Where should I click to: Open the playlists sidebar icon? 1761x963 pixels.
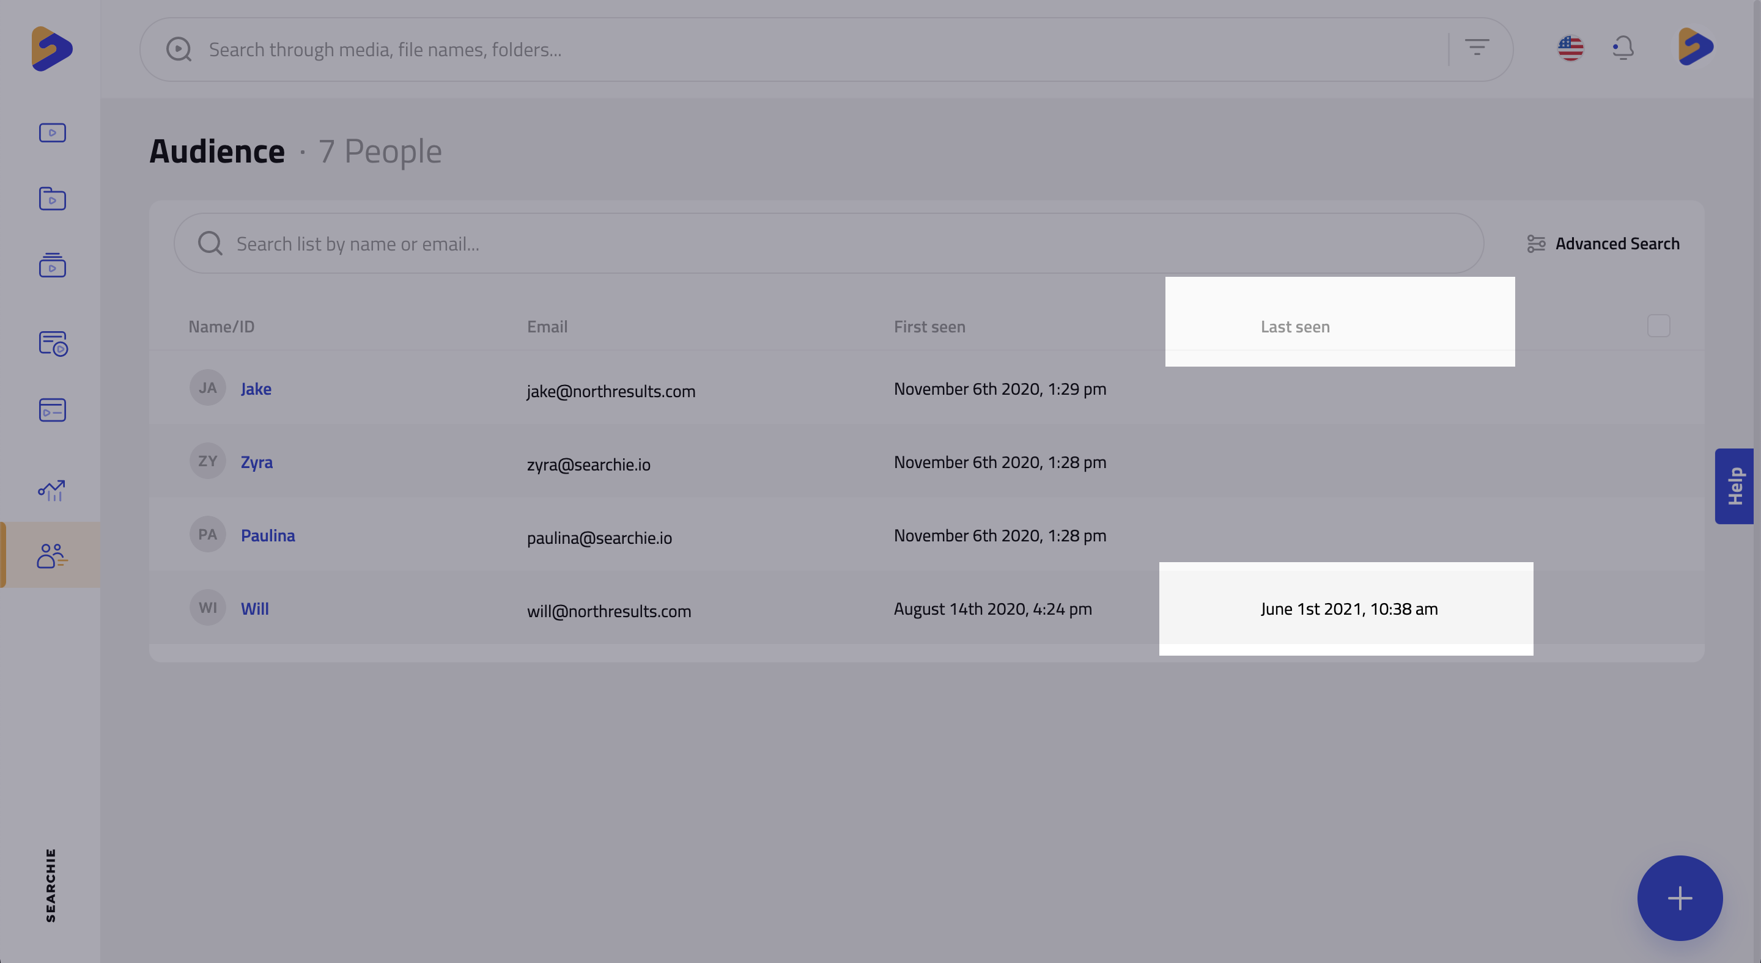point(52,265)
